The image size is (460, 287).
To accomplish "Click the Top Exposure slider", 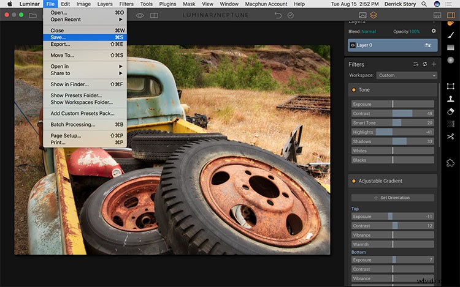I will tap(393, 217).
